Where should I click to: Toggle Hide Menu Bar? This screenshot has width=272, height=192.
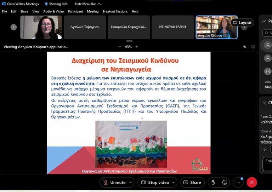point(87,4)
